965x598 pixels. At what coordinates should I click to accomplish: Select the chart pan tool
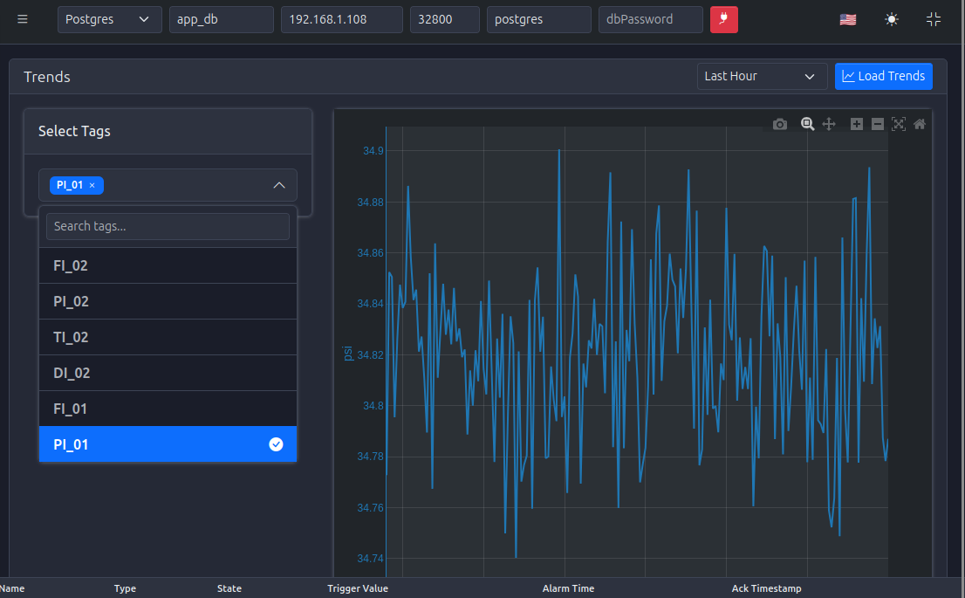pos(829,124)
